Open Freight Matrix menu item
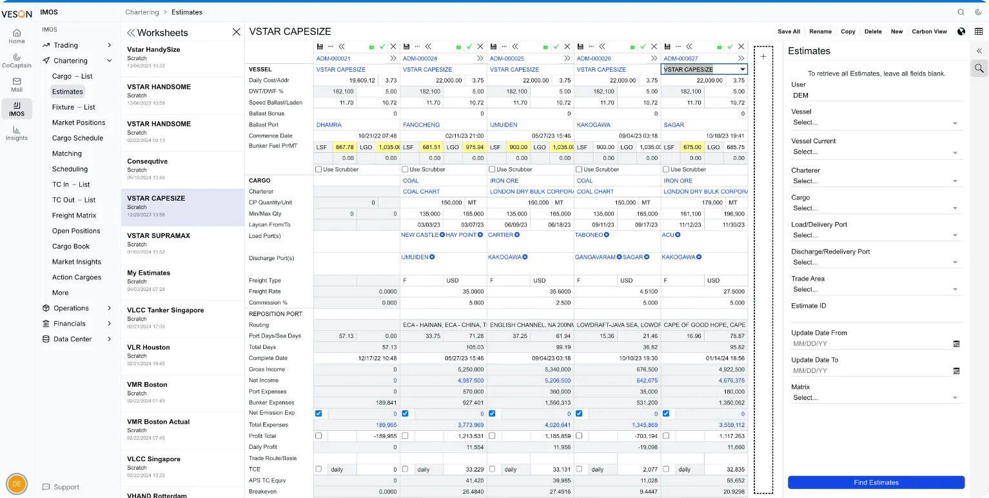 (74, 215)
